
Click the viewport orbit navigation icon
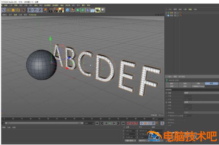161,15
